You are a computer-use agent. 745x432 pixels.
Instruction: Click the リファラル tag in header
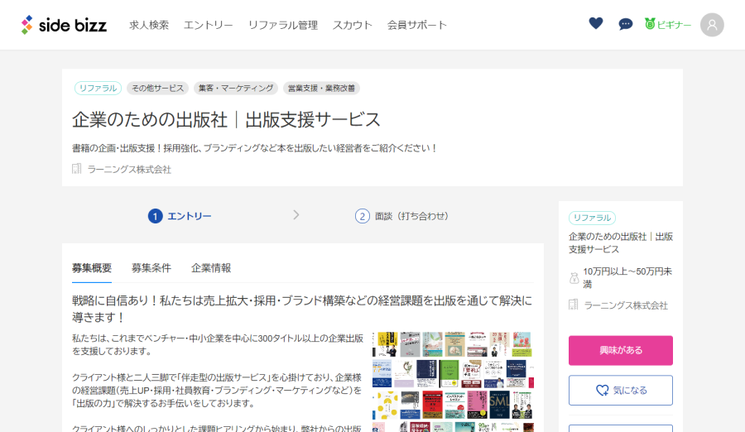[98, 88]
